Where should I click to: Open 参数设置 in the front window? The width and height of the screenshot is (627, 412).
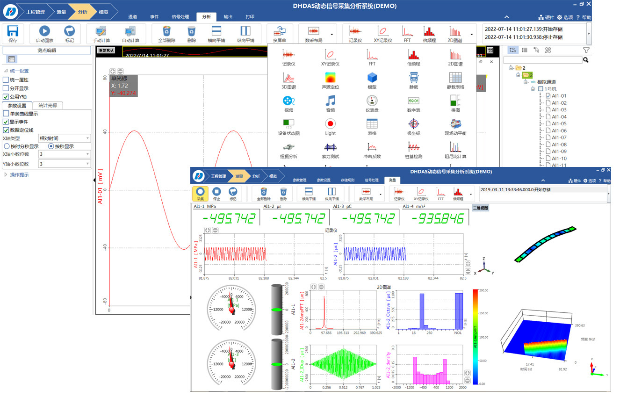pos(324,180)
